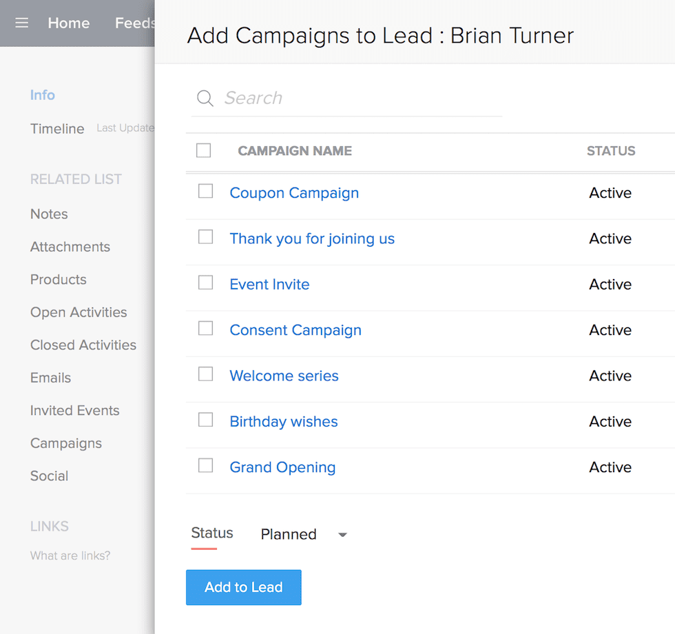Click the magnifier search icon
The image size is (675, 634).
tap(205, 98)
